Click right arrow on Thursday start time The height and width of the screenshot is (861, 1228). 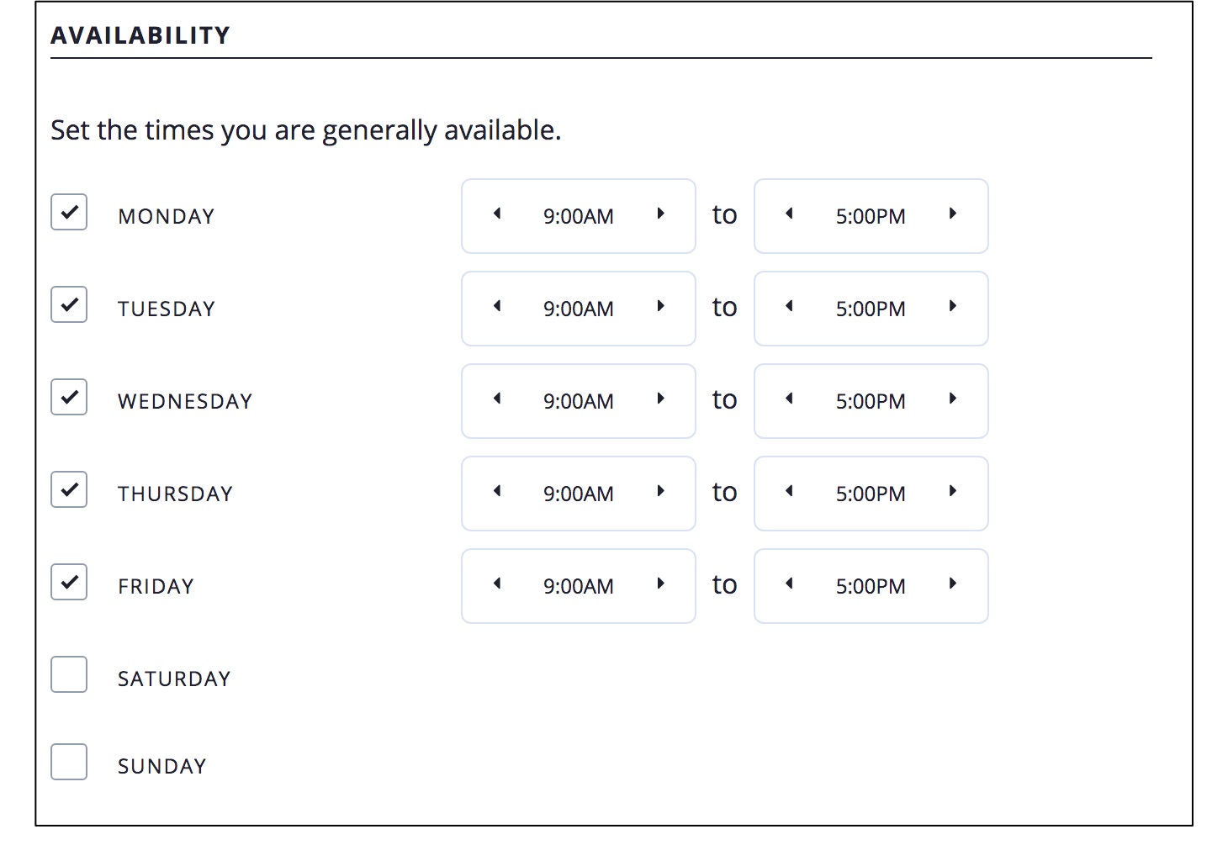pos(661,492)
